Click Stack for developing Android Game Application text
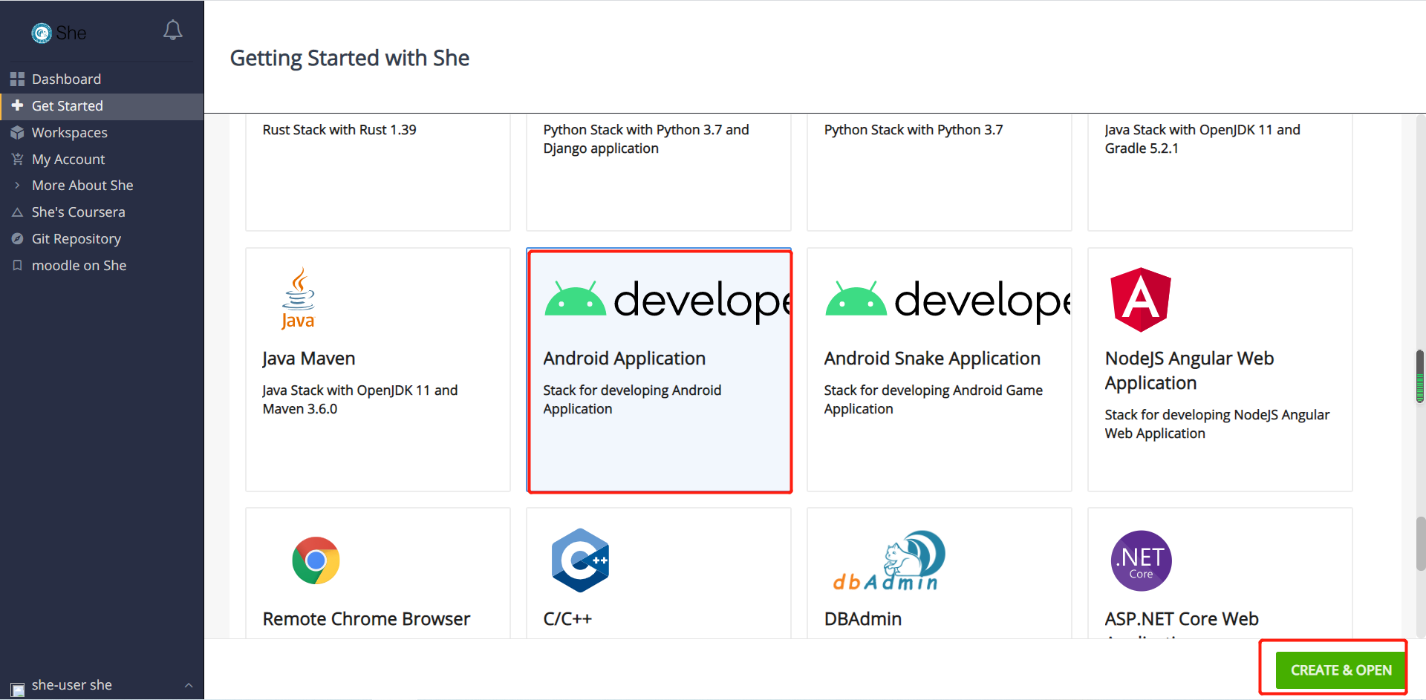Viewport: 1426px width, 700px height. 934,399
